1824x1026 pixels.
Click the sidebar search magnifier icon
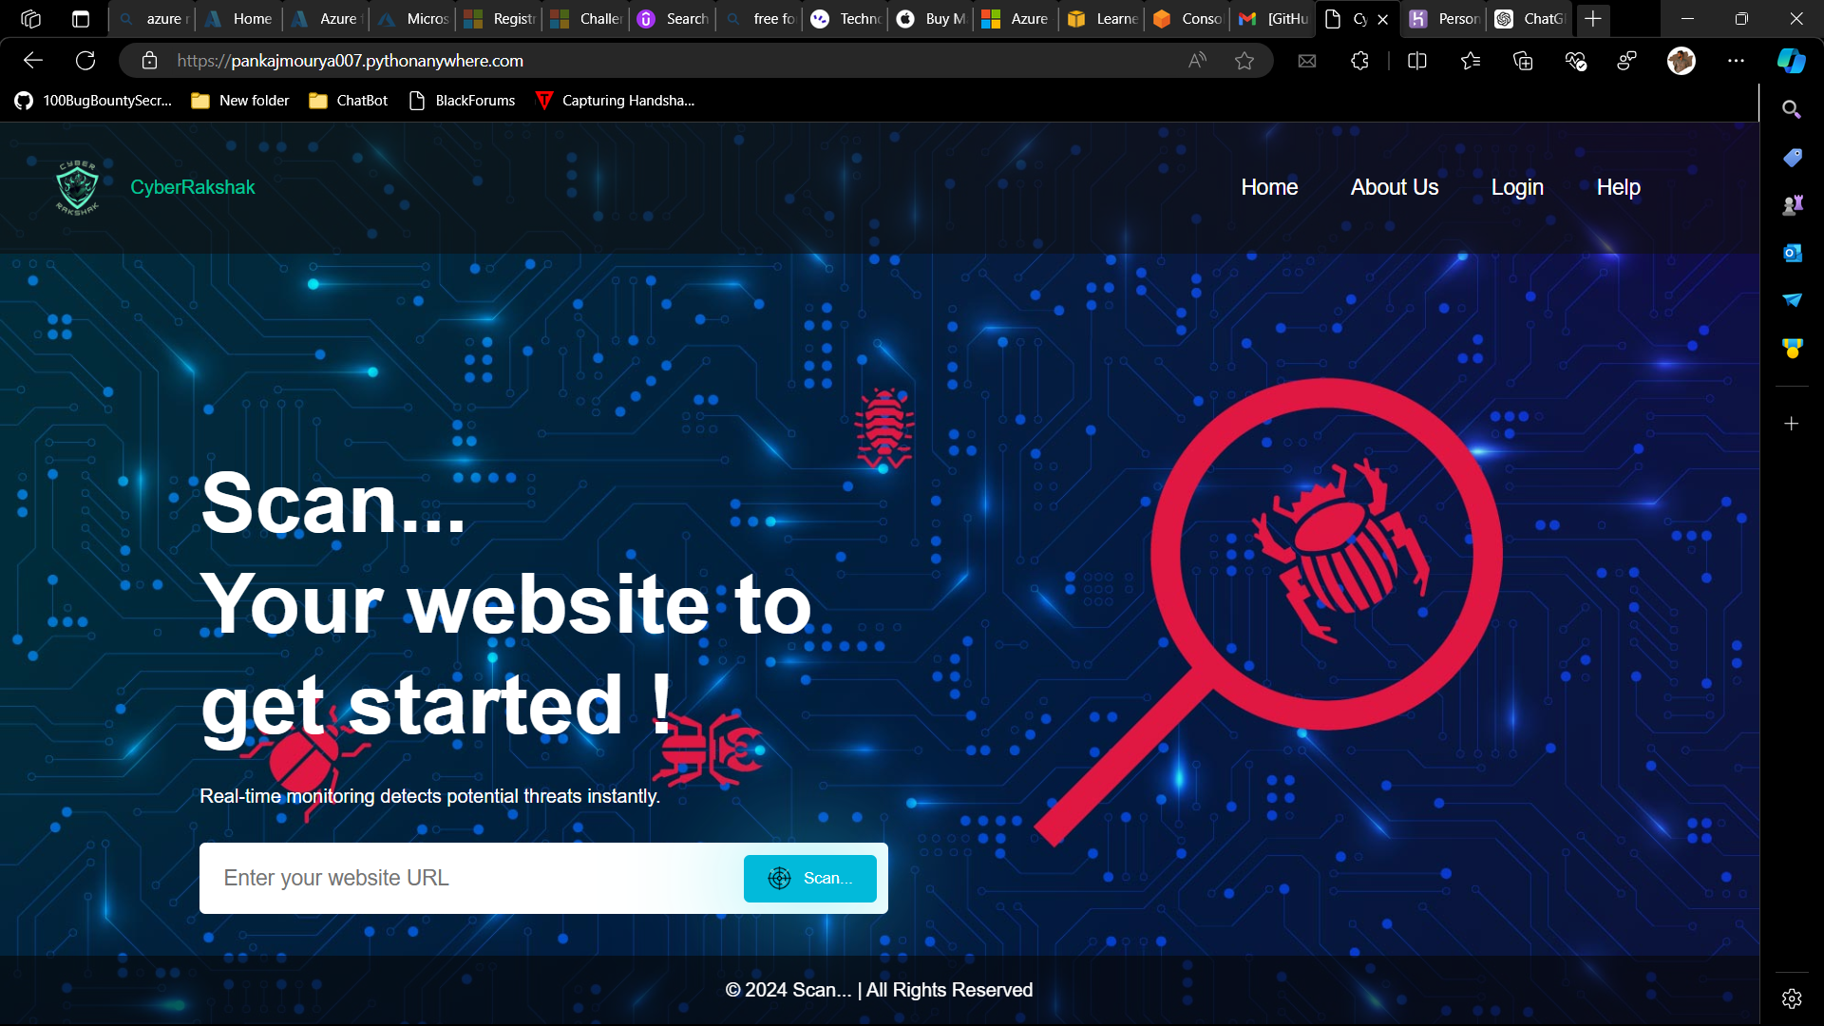coord(1792,109)
